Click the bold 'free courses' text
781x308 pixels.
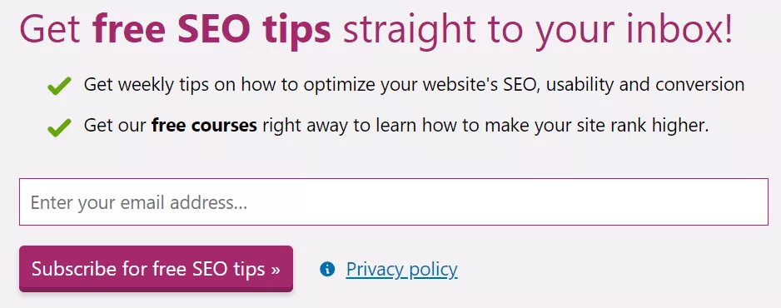click(x=204, y=125)
